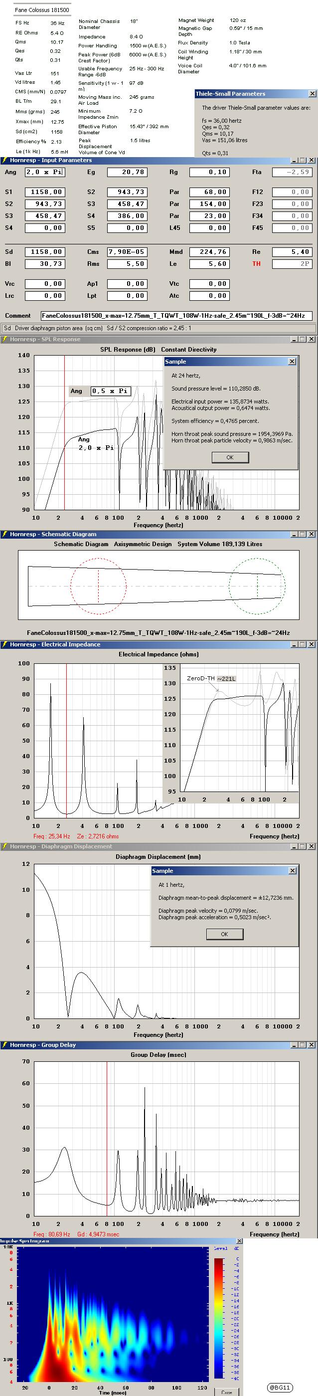
Task: Select the Sd diaphragm area field
Action: pyautogui.click(x=45, y=252)
